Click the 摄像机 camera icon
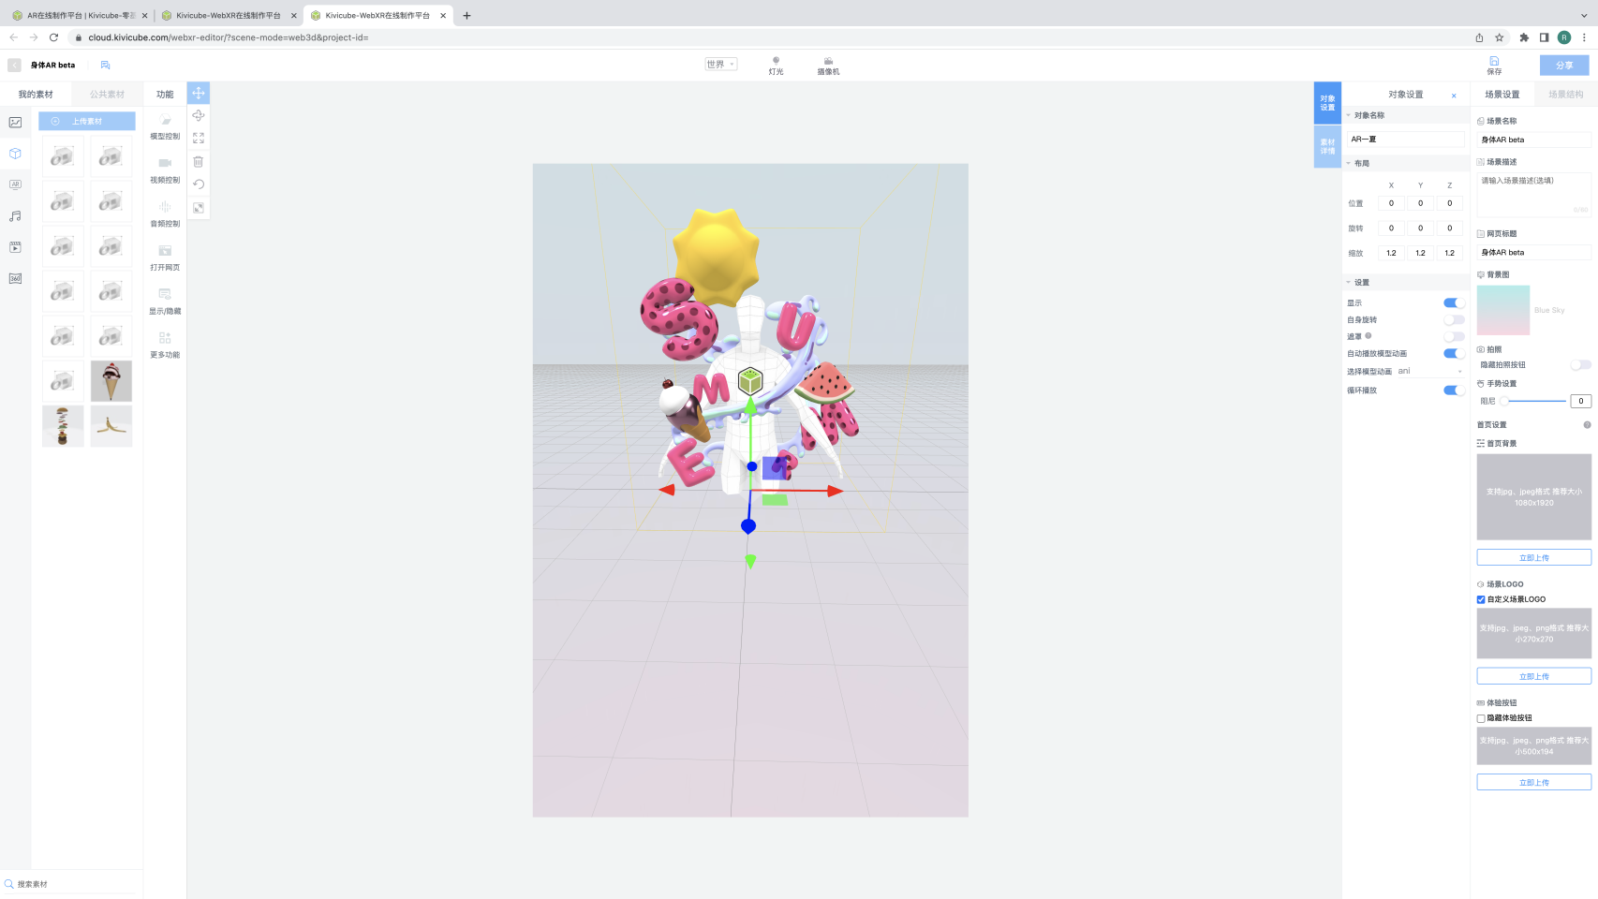The width and height of the screenshot is (1598, 899). click(828, 65)
